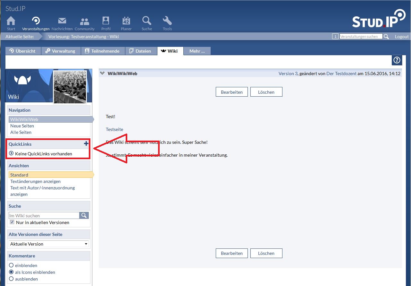Switch to the Teilnehmende tab
411x286 pixels.
coord(102,51)
